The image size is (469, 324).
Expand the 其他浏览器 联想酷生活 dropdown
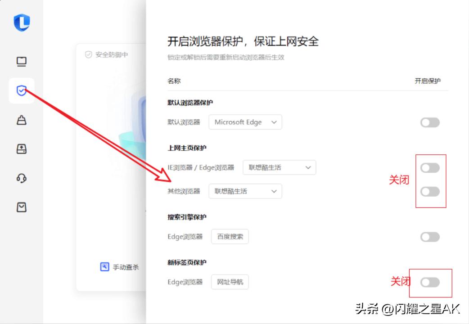[x=245, y=191]
